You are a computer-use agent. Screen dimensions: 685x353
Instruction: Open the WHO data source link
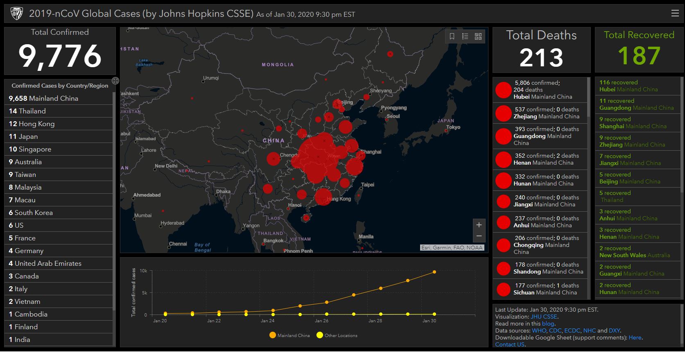[539, 330]
